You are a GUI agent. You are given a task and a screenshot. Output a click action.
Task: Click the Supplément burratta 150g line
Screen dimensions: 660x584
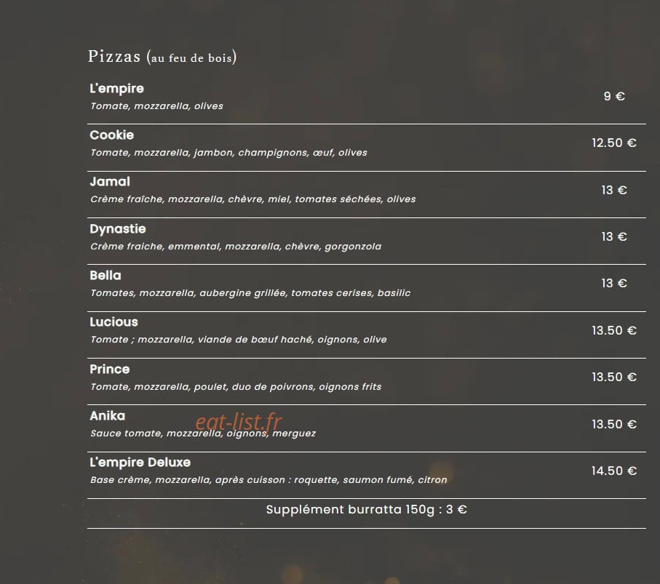pos(367,510)
